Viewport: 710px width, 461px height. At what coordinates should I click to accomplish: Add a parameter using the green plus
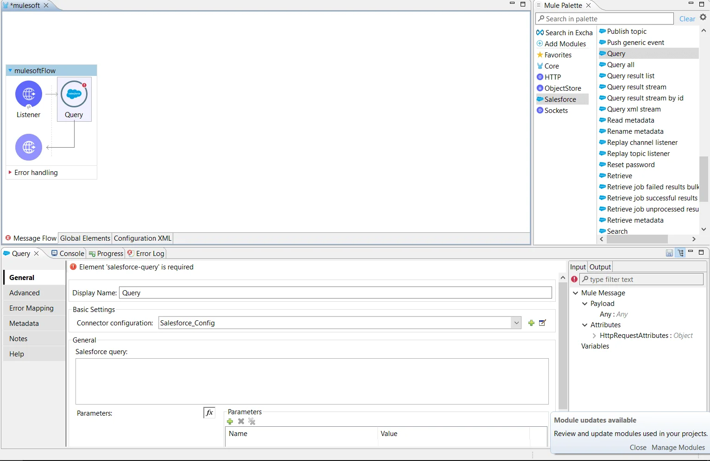[x=230, y=422]
